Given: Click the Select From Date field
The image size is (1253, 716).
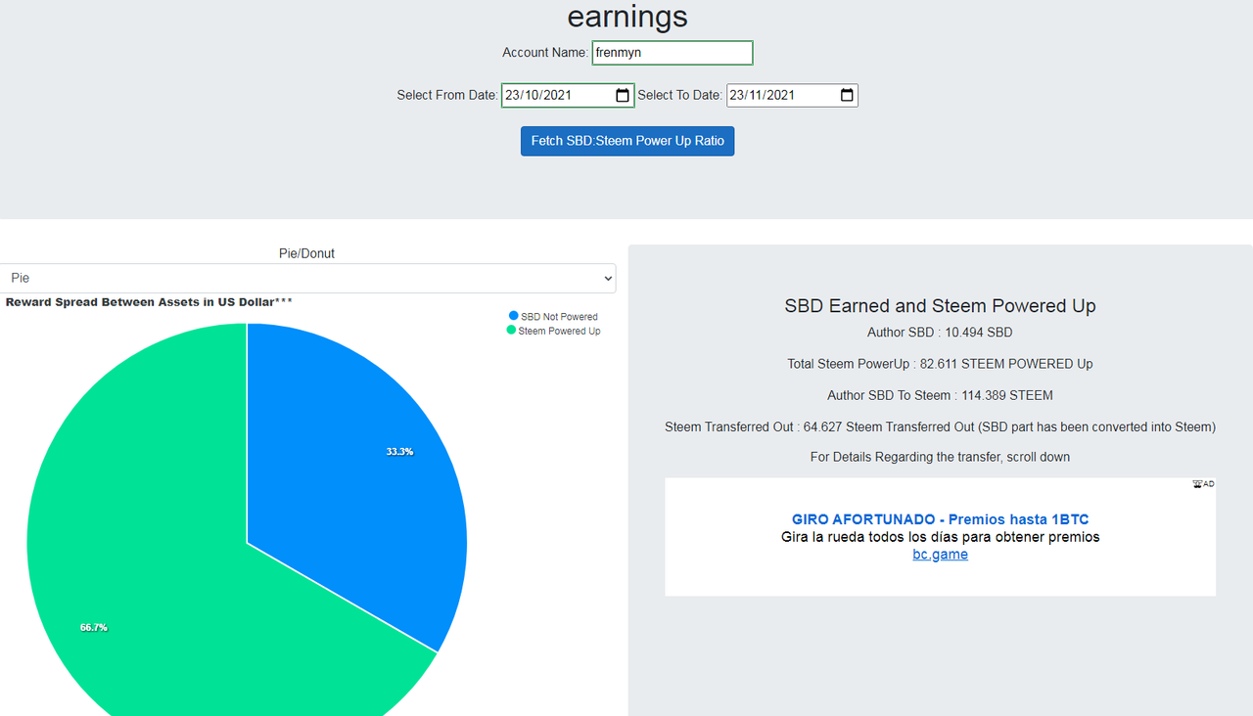Looking at the screenshot, I should [x=568, y=95].
